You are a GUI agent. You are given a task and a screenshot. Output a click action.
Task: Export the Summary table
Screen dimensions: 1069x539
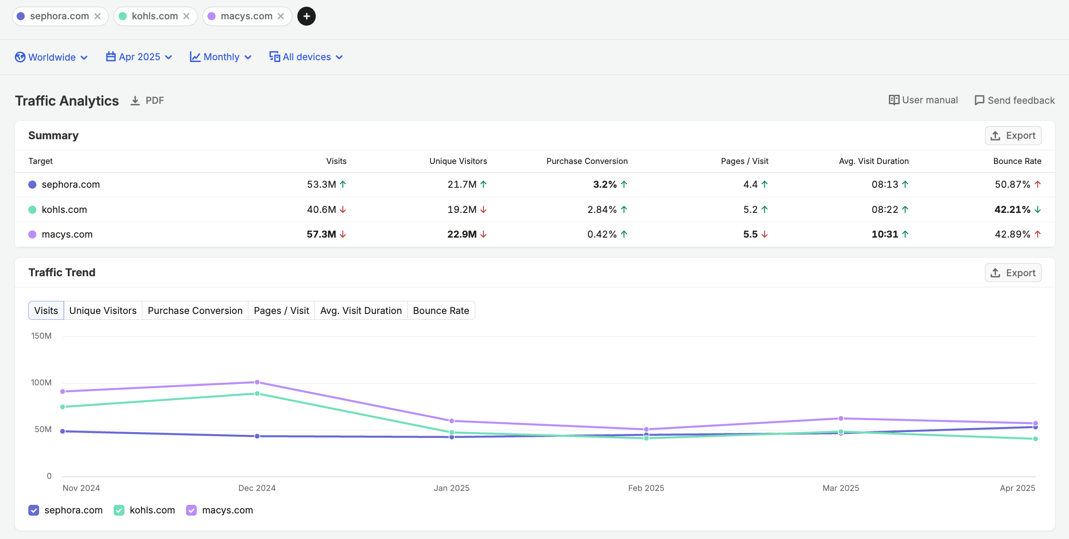(1013, 136)
